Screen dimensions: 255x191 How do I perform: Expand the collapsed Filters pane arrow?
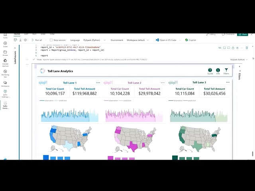239,66
